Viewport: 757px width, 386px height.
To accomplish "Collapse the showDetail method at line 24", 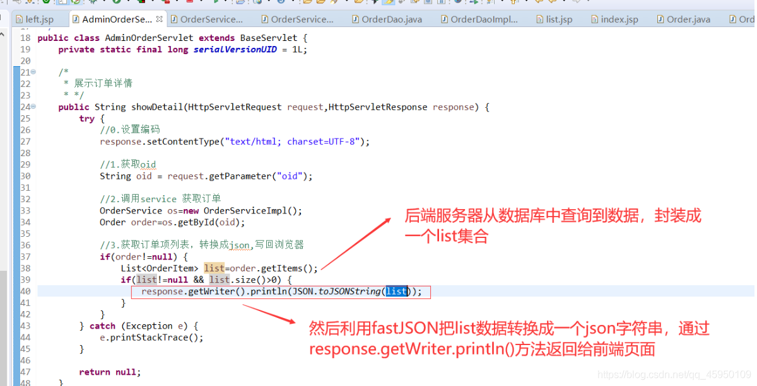I will [x=33, y=106].
